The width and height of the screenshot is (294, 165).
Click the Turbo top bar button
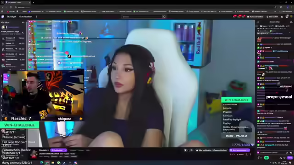(255, 16)
